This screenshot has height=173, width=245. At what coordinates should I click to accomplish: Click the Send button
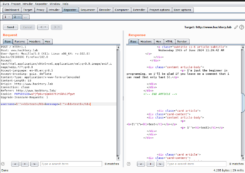(x=10, y=27)
